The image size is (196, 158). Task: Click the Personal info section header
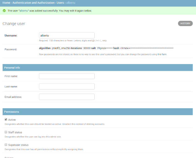[x=98, y=68]
